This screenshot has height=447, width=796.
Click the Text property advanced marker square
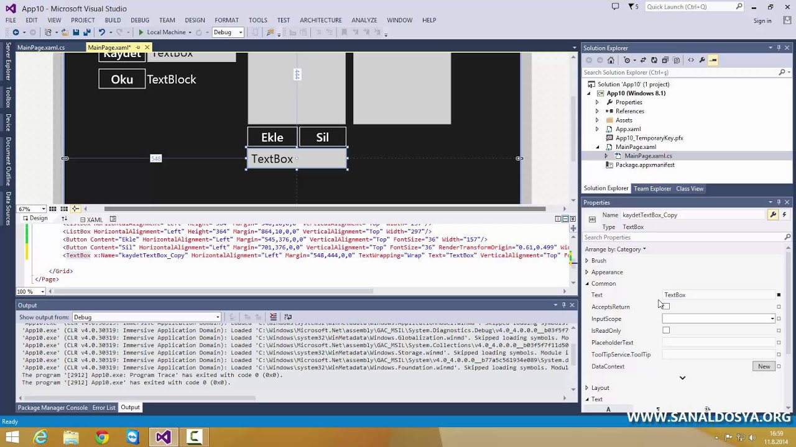pos(779,295)
